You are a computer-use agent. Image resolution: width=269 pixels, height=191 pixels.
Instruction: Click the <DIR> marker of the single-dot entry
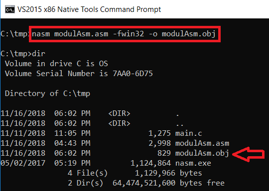click(x=119, y=113)
